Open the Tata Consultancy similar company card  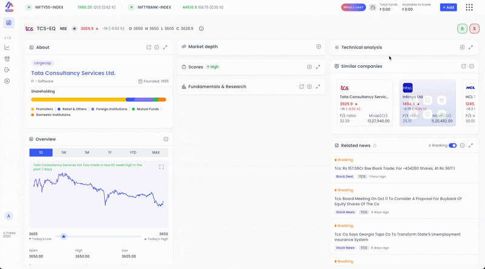(x=365, y=102)
